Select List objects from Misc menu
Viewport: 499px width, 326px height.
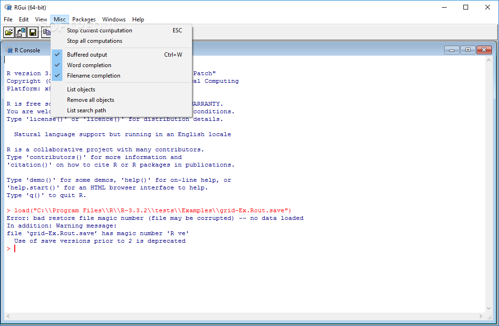122,89
